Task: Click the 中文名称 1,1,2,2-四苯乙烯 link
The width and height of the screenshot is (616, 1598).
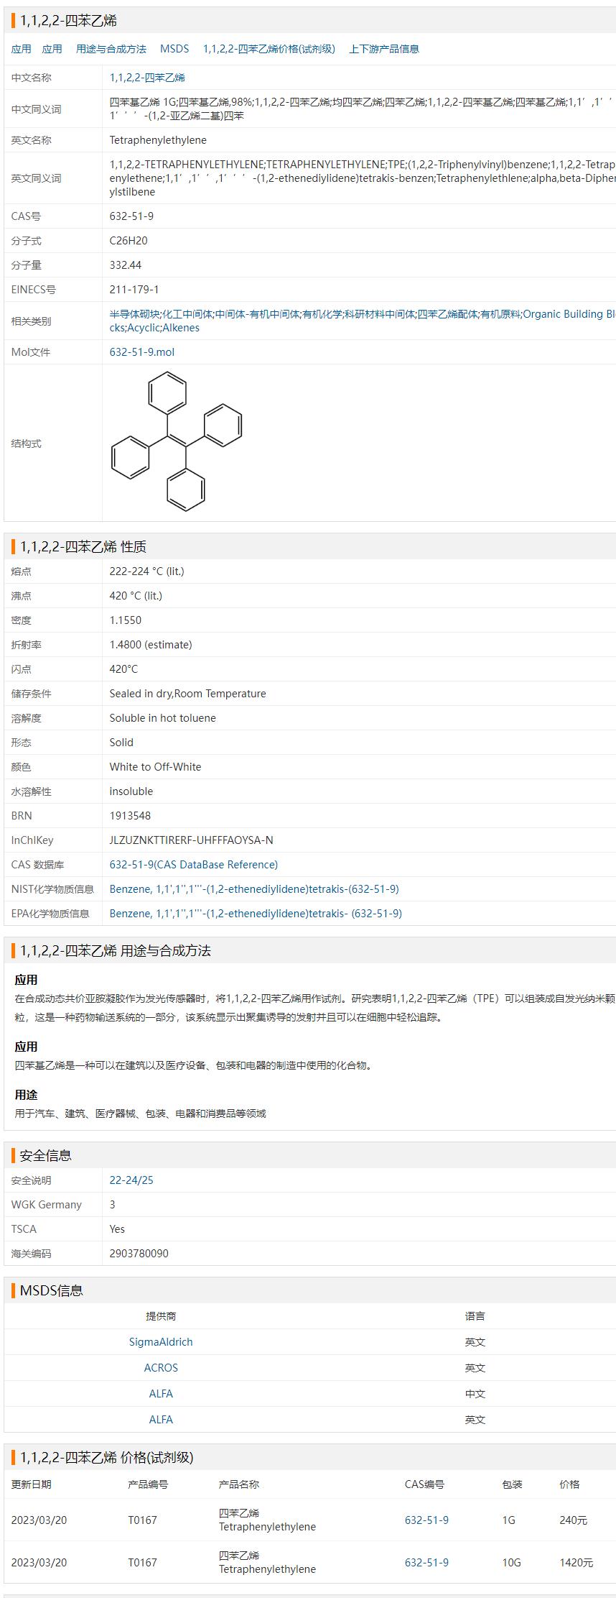Action: coord(147,78)
